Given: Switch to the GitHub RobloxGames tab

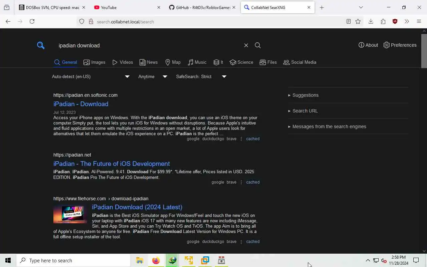Looking at the screenshot, I should tap(202, 7).
